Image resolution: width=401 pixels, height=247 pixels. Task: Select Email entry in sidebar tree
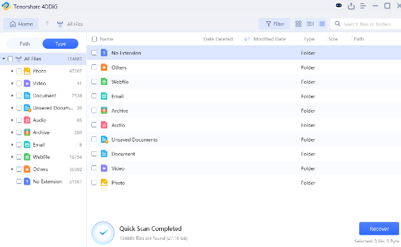pos(39,145)
